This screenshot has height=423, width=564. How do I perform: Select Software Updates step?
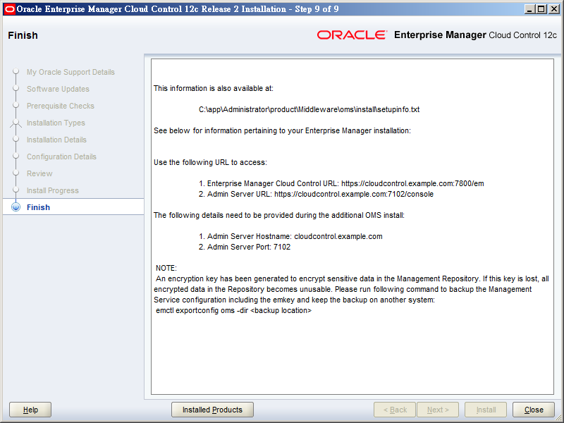point(58,89)
